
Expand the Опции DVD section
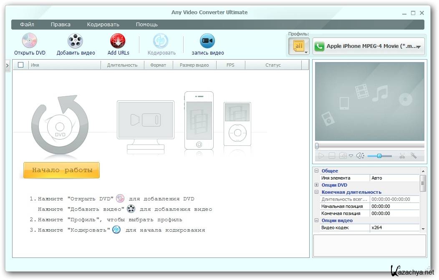click(x=317, y=185)
